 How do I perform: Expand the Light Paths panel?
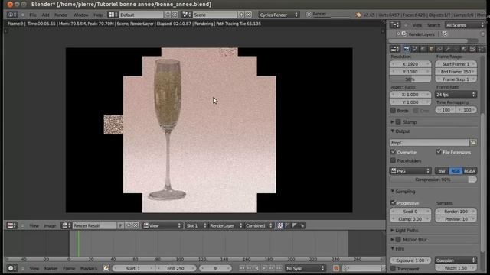coord(393,231)
